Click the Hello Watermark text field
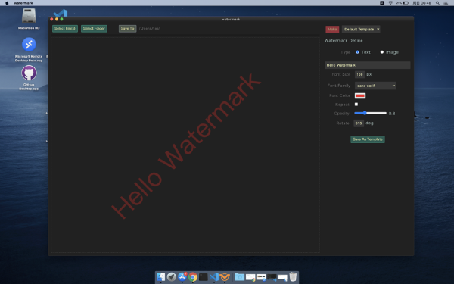Screen dimensions: 454x284 (x=368, y=65)
